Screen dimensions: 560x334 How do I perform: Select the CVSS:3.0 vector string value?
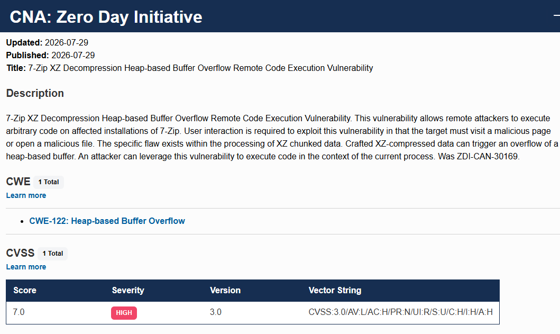click(x=401, y=312)
